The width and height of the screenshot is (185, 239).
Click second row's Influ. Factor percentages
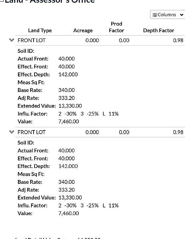point(88,205)
